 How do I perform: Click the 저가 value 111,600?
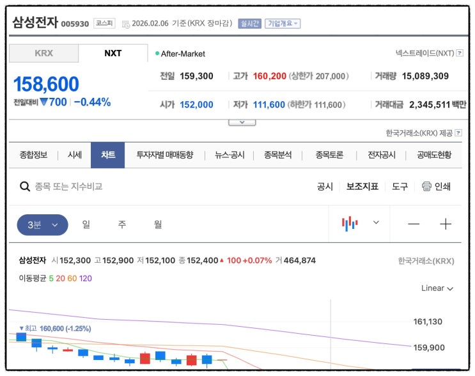[269, 105]
